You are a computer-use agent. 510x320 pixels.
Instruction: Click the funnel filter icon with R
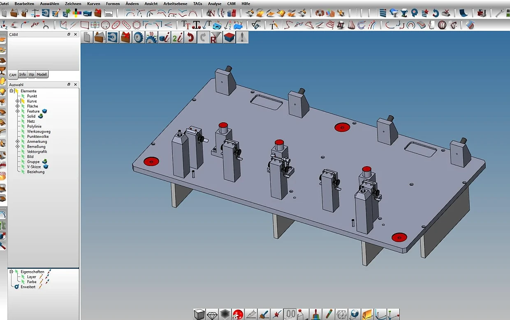tap(216, 38)
